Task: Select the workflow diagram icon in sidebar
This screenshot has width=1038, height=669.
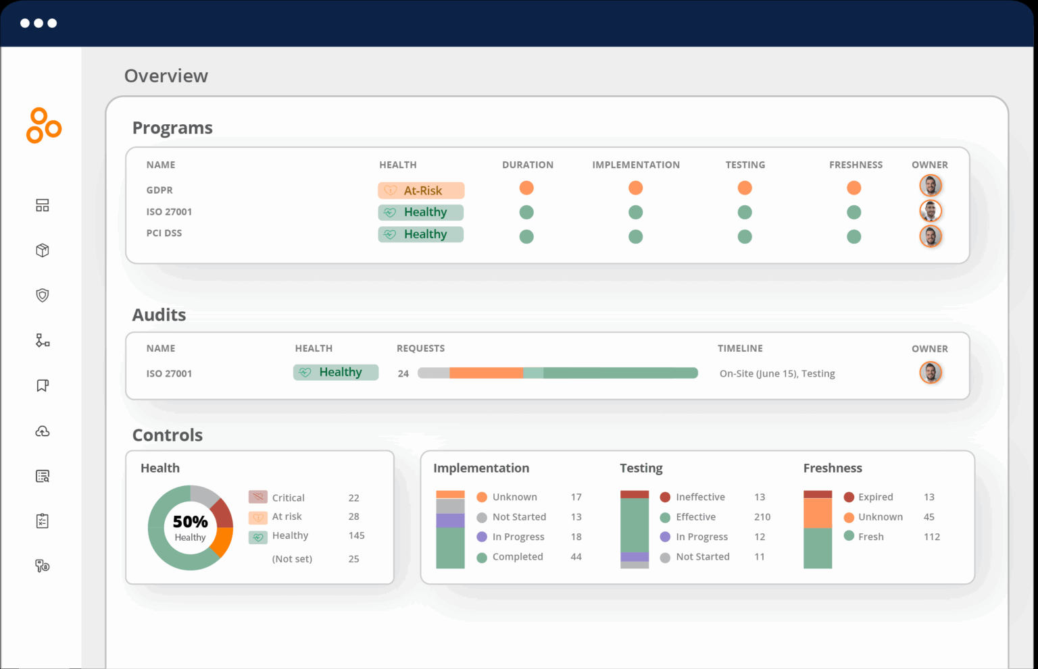Action: pyautogui.click(x=43, y=340)
